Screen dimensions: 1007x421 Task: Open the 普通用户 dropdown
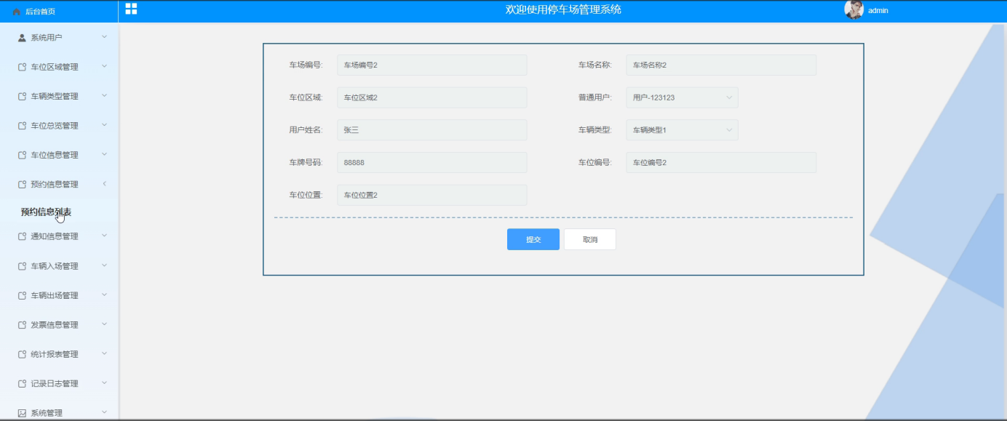[x=682, y=97]
